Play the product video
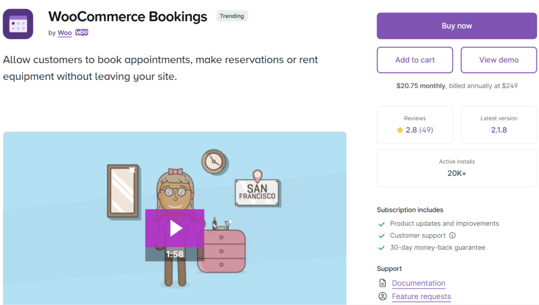 click(x=175, y=228)
